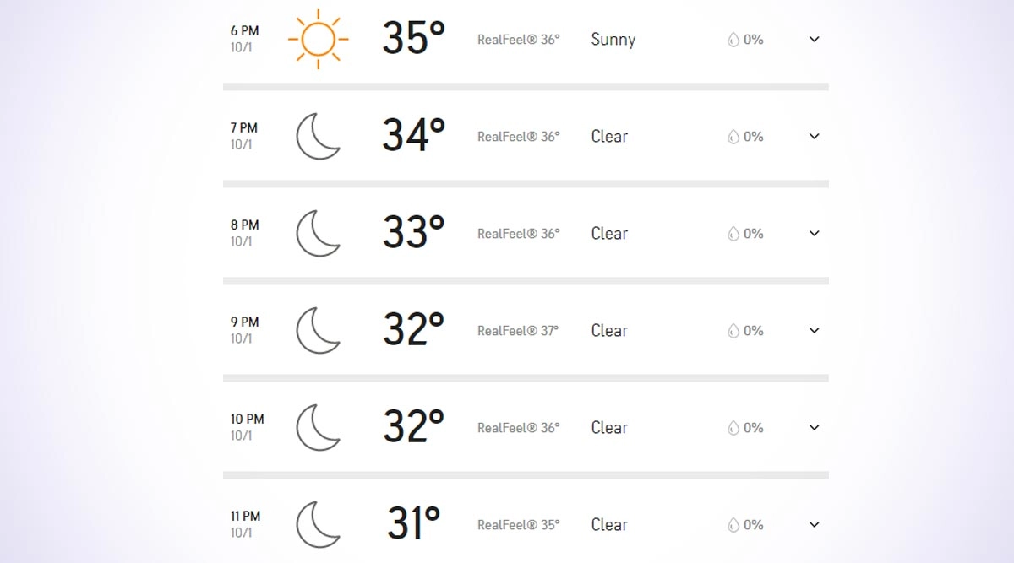The image size is (1014, 563).
Task: Click the moon icon for 11 PM
Action: click(318, 525)
